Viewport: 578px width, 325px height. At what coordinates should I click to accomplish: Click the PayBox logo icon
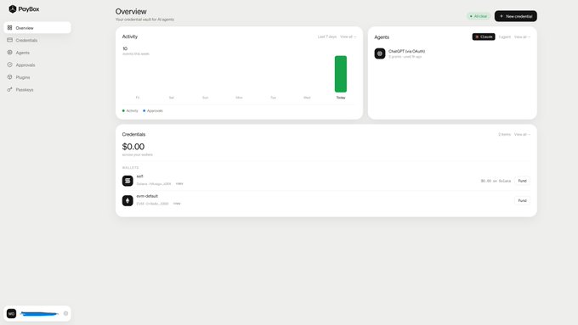click(13, 8)
